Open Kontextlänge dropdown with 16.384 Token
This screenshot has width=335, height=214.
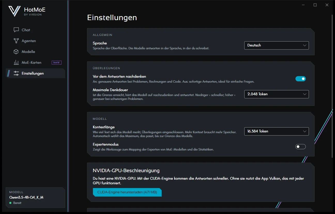click(x=277, y=131)
